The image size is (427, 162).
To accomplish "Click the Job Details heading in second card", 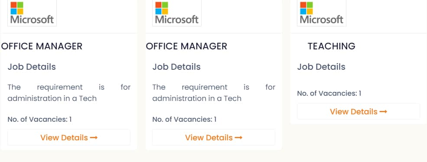I will [x=176, y=67].
